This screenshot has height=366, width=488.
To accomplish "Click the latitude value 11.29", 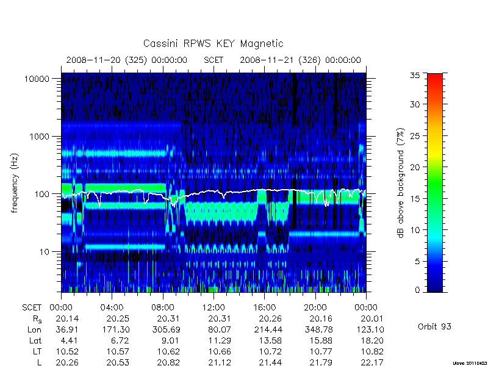I will (220, 340).
